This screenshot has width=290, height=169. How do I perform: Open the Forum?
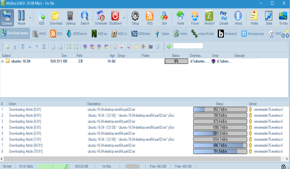click(195, 18)
